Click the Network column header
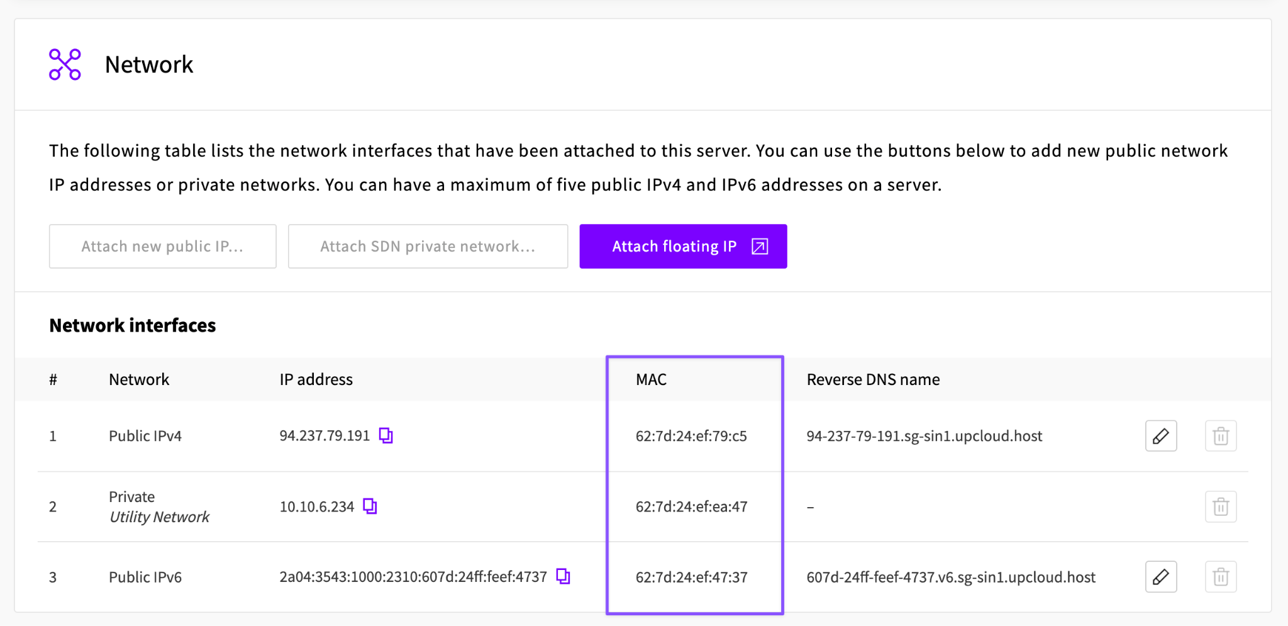Screen dimensions: 1288x626 tap(139, 379)
